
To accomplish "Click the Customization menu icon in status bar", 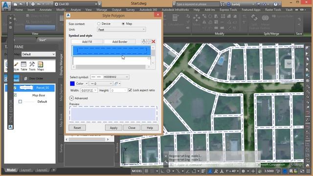I will point(309,171).
